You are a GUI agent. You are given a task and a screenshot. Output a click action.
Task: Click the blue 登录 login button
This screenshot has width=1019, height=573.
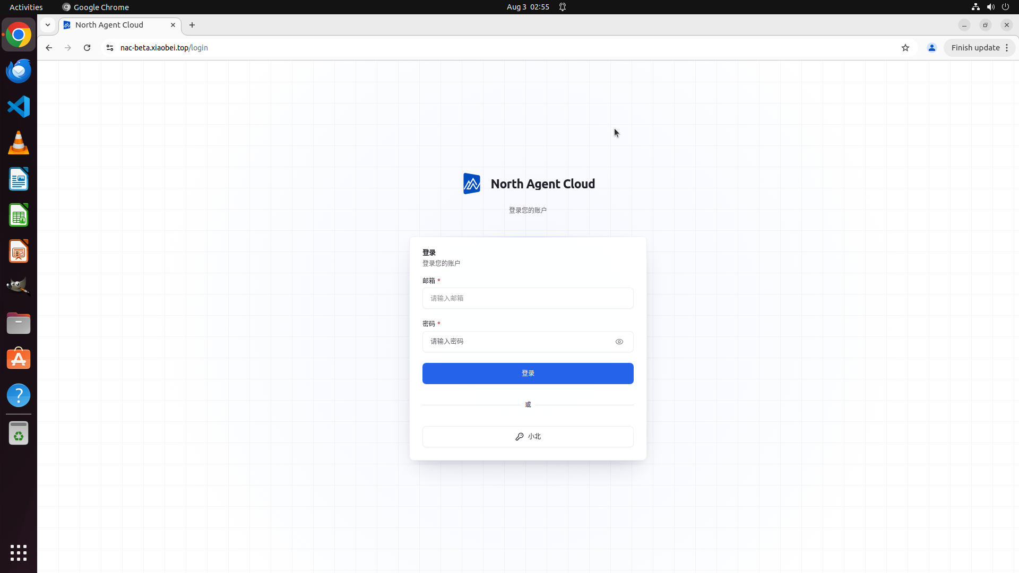pyautogui.click(x=528, y=374)
